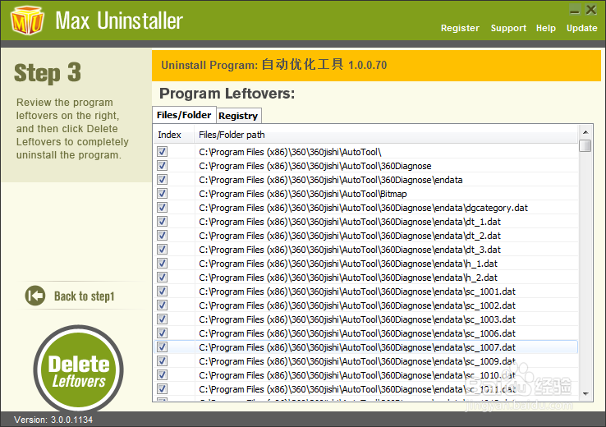Image resolution: width=606 pixels, height=427 pixels.
Task: Select the path ending in dgcategory.dat
Action: coord(363,208)
